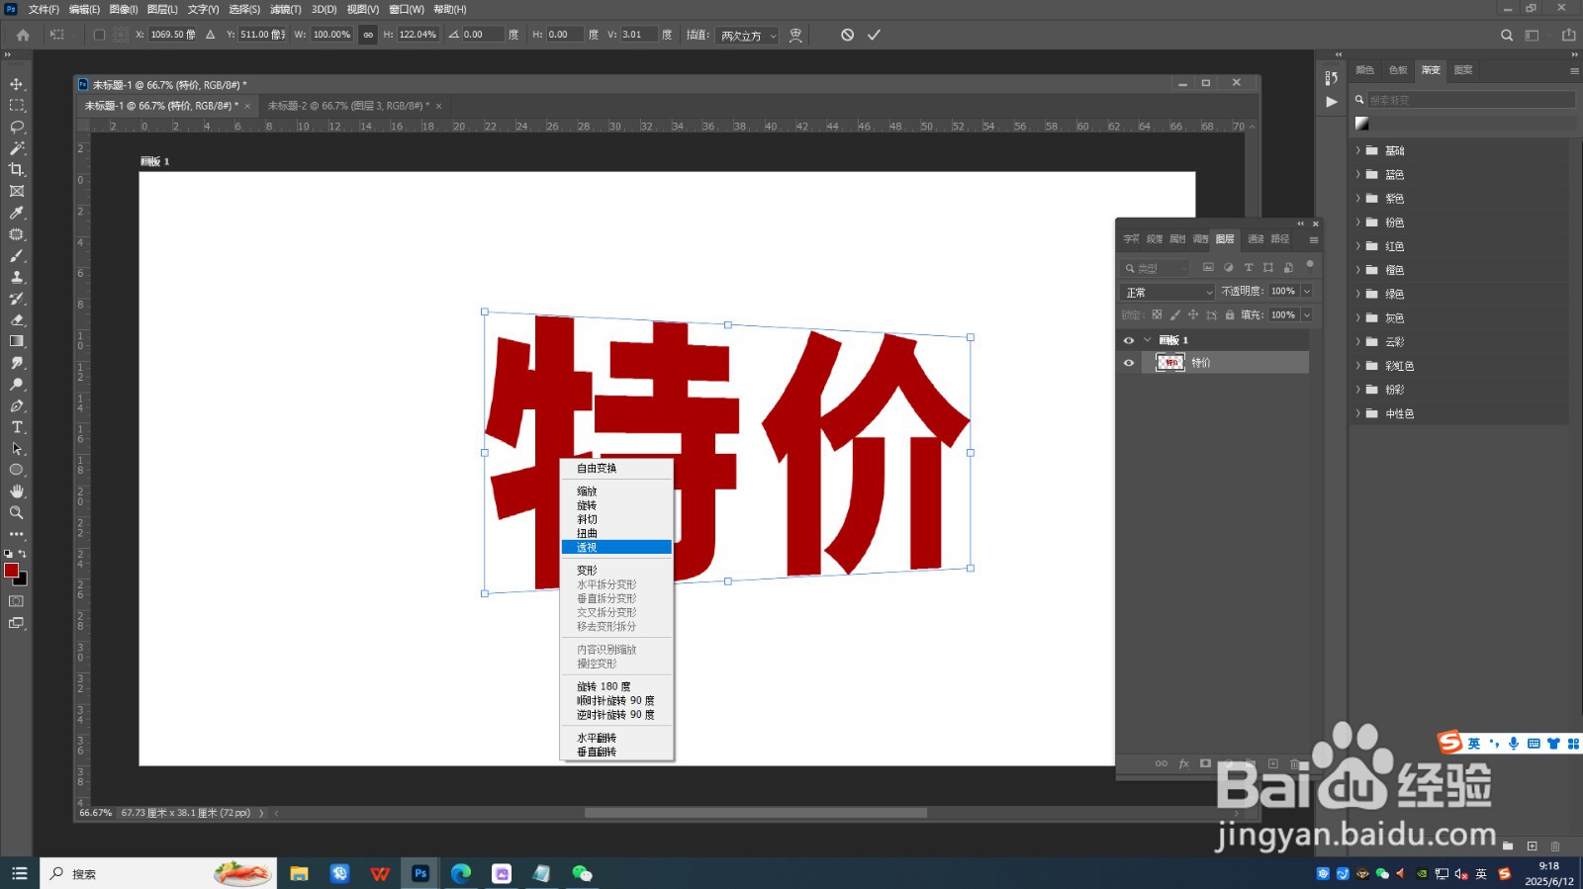Hide the 特价 layer using eye icon
Viewport: 1583px width, 889px height.
(1128, 363)
